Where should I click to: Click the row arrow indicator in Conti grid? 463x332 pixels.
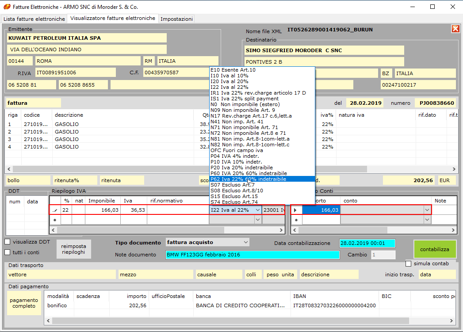click(x=295, y=210)
